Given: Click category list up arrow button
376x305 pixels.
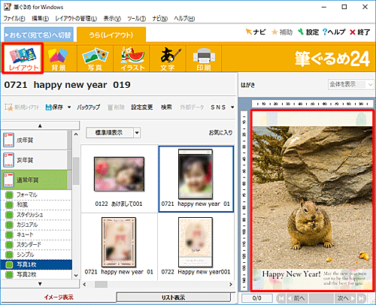Looking at the screenshot, I should click(x=40, y=125).
